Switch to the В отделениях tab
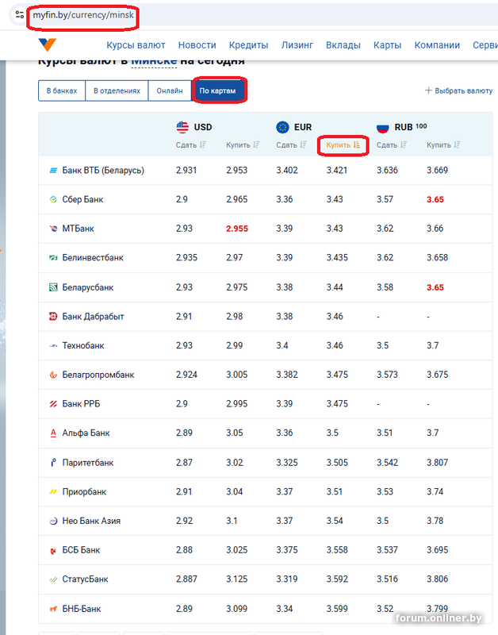This screenshot has height=635, width=498. [x=117, y=90]
